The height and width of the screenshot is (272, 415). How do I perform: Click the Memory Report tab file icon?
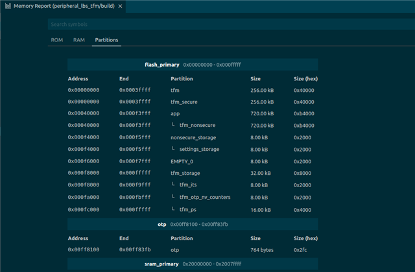click(x=7, y=6)
